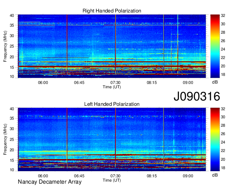Click the 30 MHz tick on the top plot

tap(12, 36)
